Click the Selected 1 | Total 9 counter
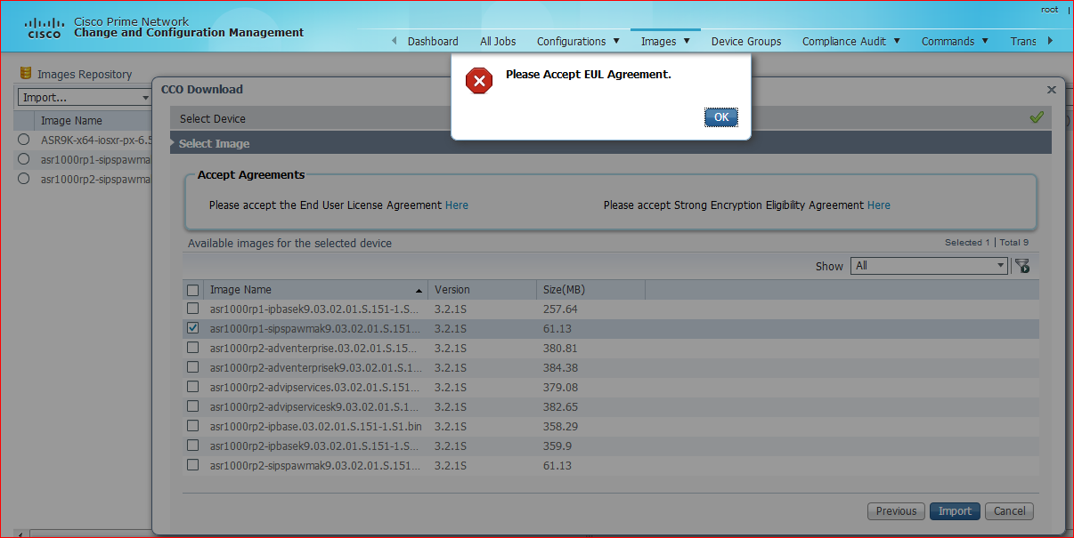 [987, 243]
